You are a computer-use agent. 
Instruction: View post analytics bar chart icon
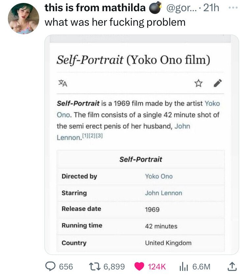pos(184,266)
